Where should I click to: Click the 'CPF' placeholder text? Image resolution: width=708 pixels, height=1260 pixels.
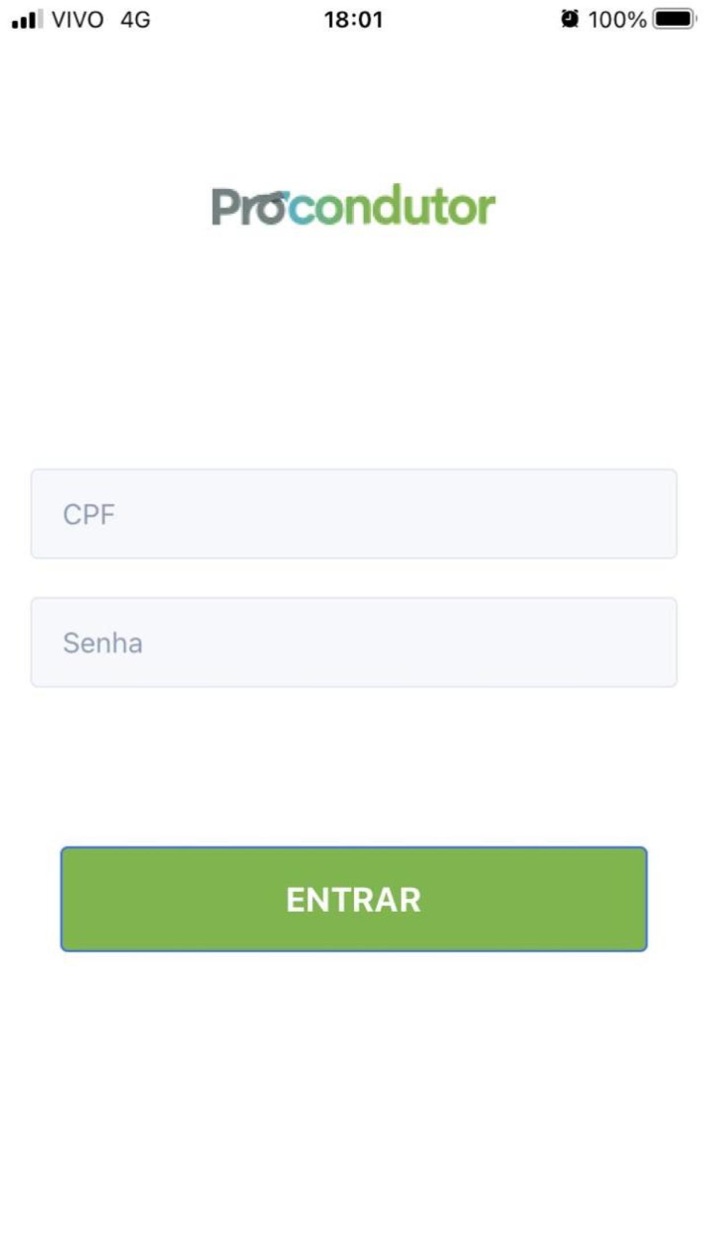(89, 515)
